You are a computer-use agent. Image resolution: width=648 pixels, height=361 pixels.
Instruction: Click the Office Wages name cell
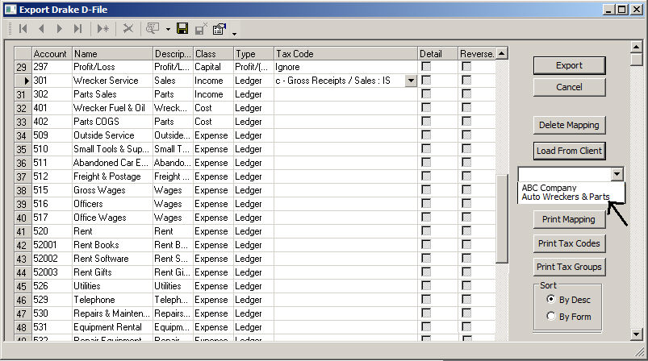coord(112,218)
